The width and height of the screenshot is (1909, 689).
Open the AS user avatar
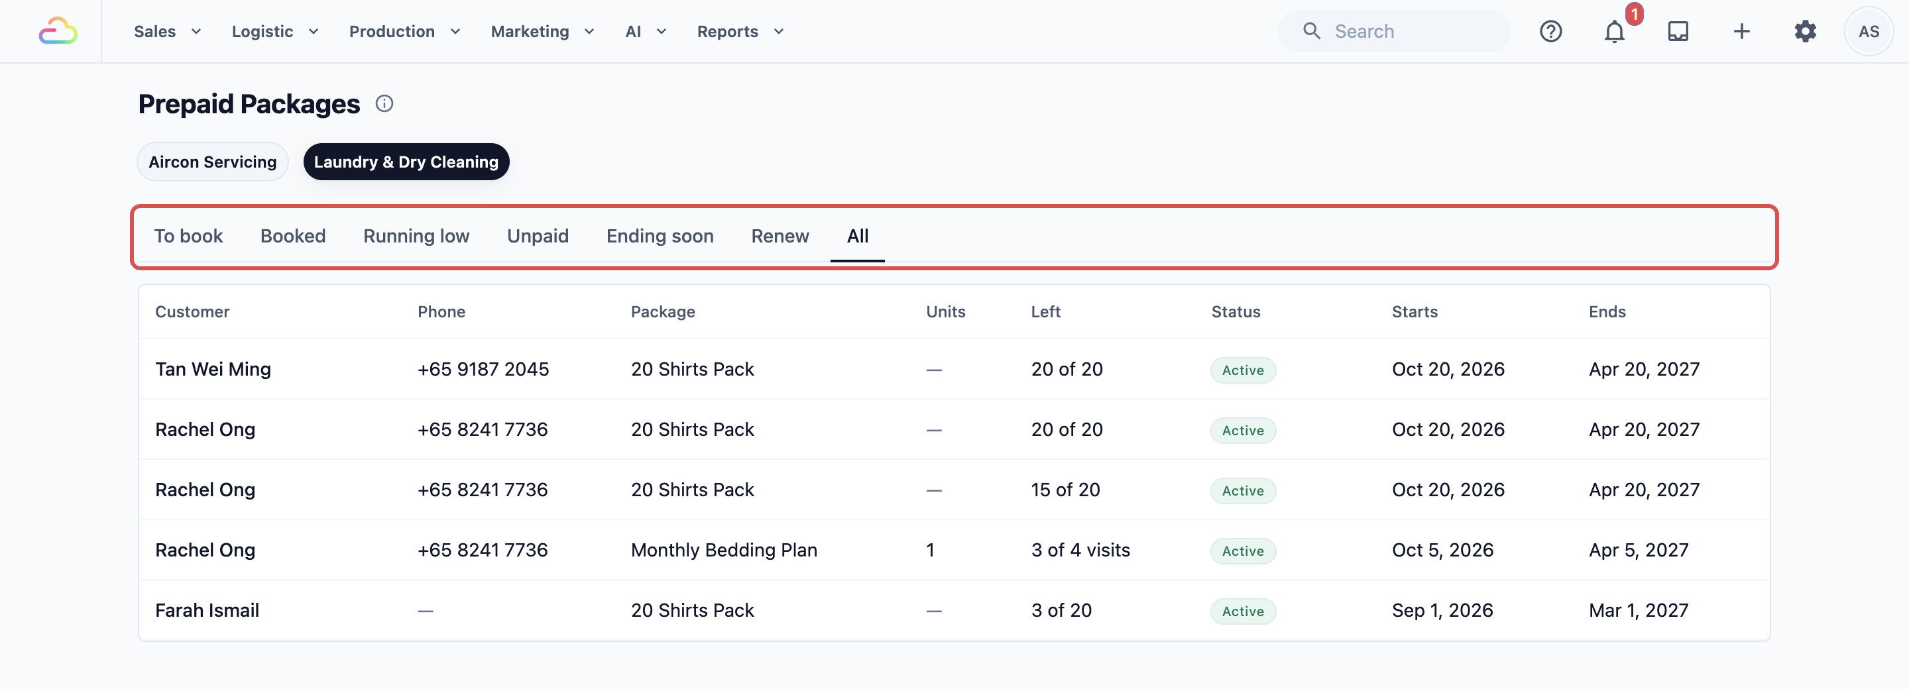click(x=1869, y=31)
